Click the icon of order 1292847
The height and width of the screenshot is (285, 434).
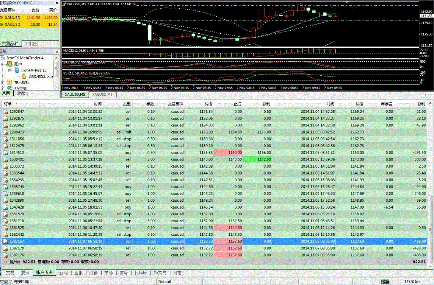(5, 112)
